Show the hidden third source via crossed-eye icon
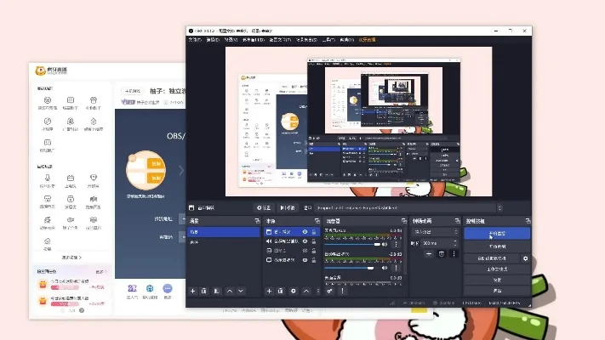The image size is (605, 340). point(305,251)
